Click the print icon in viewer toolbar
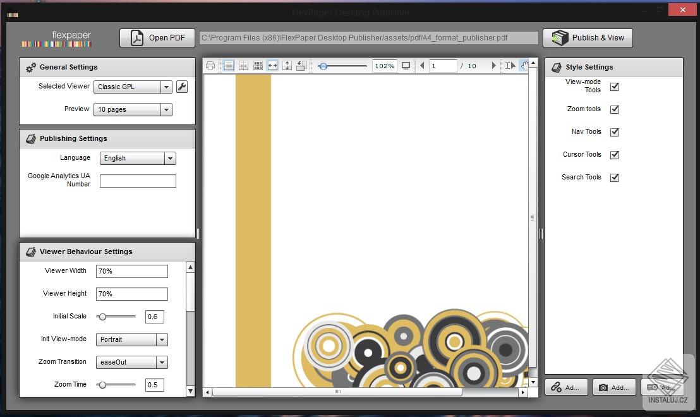Image resolution: width=700 pixels, height=417 pixels. 210,66
